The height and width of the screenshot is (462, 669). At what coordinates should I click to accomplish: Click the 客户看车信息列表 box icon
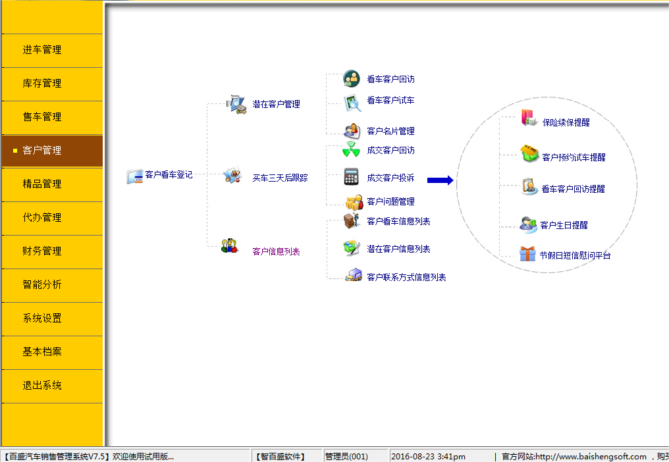tap(352, 220)
